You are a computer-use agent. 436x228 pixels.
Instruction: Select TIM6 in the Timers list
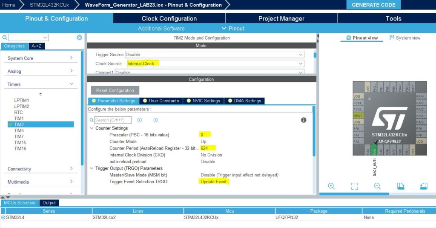pyautogui.click(x=19, y=130)
